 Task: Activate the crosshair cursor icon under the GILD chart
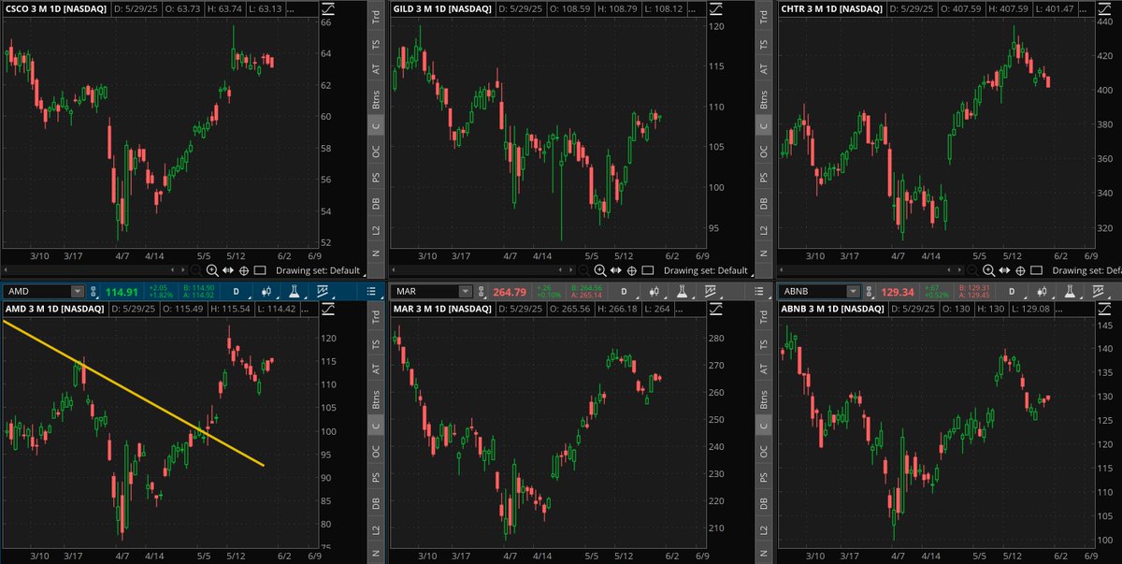[632, 270]
